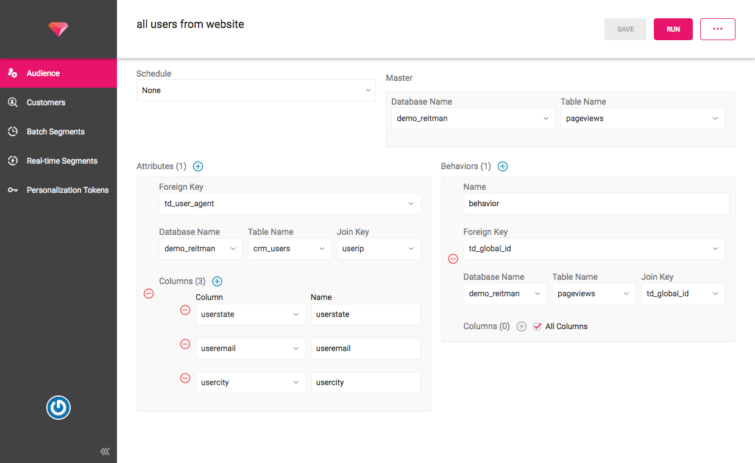Remove the useremail column row

point(185,344)
